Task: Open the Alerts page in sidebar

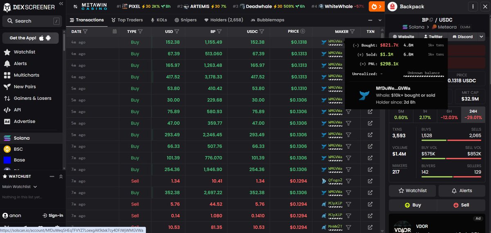Action: point(20,63)
